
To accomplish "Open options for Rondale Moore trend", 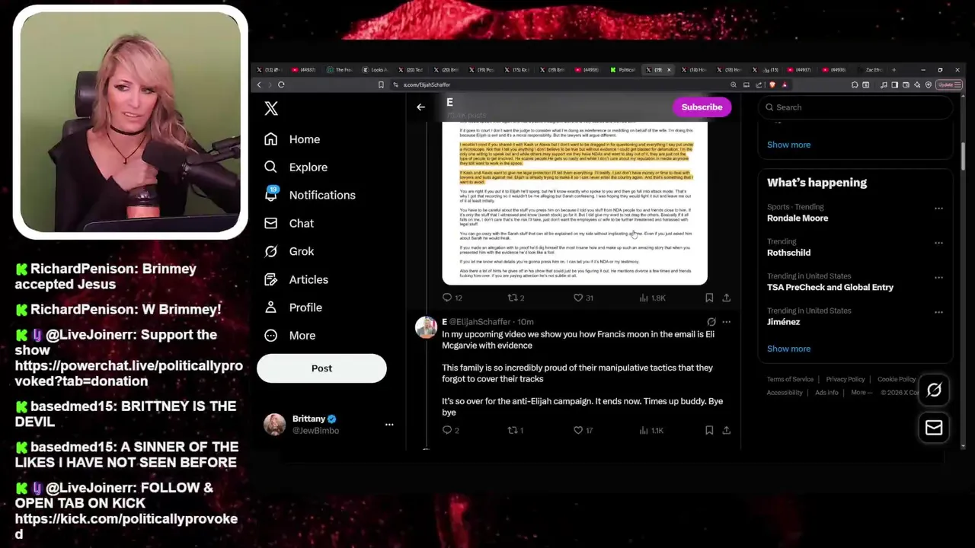I will (x=938, y=208).
